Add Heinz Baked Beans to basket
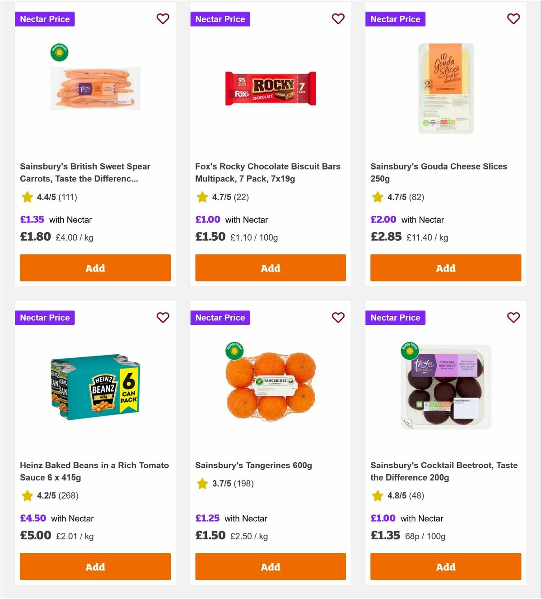 [x=95, y=566]
